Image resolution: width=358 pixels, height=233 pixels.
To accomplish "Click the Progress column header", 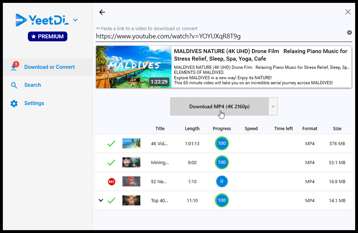I will [x=222, y=128].
